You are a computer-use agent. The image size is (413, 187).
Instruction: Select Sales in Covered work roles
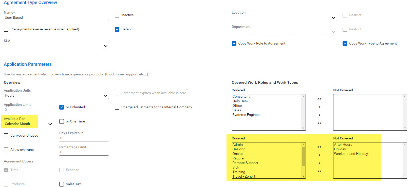(x=237, y=110)
